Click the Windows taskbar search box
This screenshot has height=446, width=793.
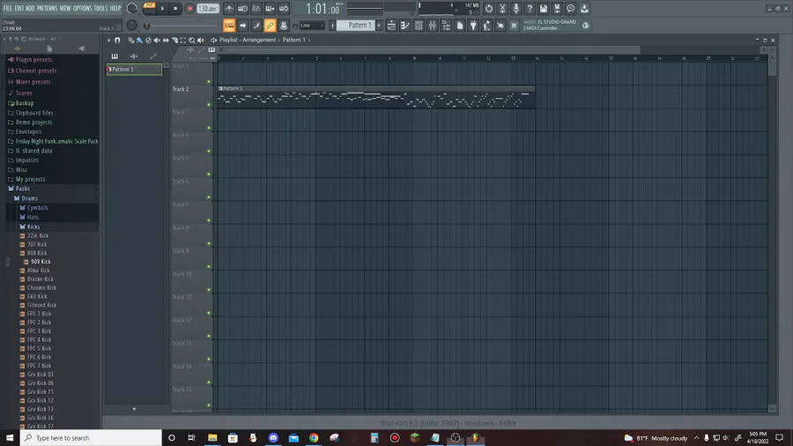(x=91, y=438)
